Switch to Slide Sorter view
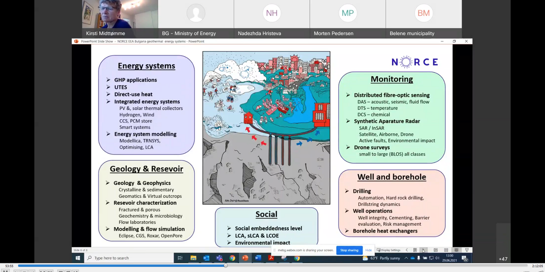This screenshot has width=545, height=272. tap(446, 250)
